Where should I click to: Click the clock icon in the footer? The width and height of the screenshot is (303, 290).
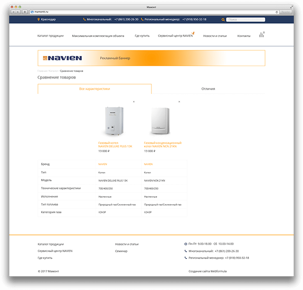186,244
